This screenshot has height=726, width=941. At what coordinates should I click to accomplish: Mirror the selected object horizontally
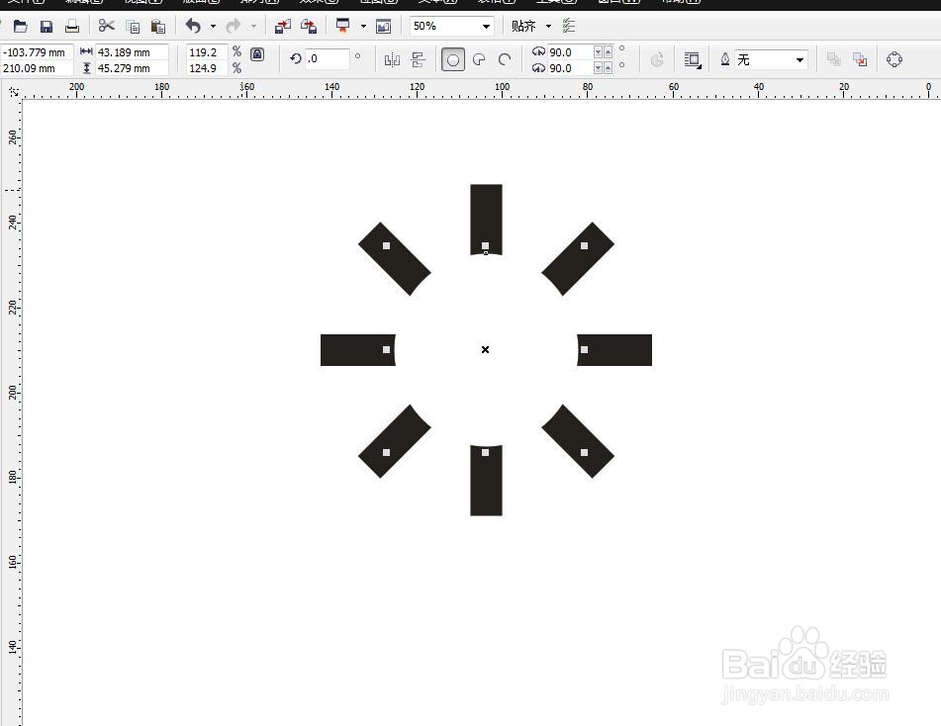point(395,59)
